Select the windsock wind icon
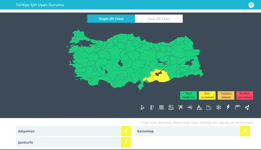 click(238, 107)
